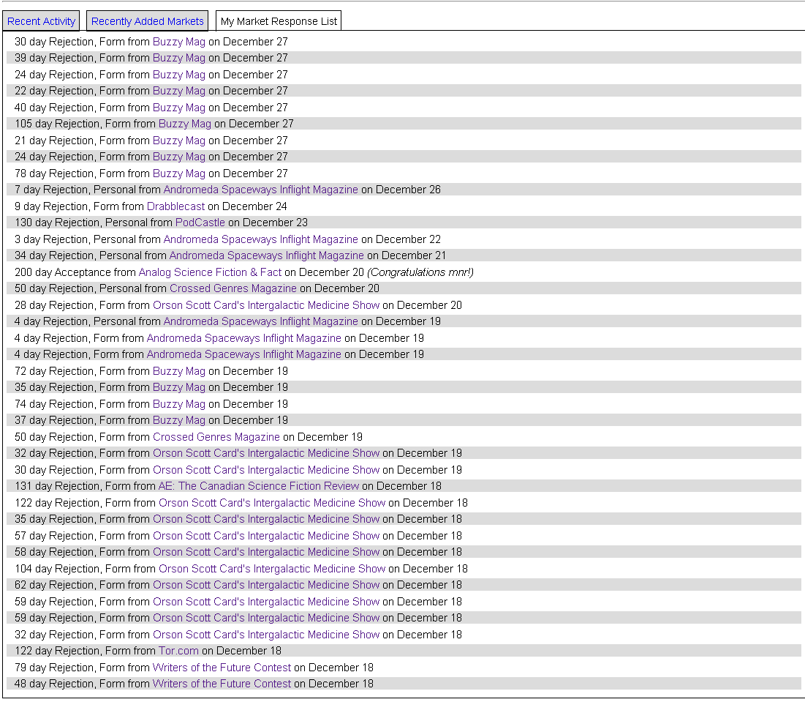The image size is (805, 702).
Task: Open Intergalactic Medicine Show in the 62 day row
Action: point(266,584)
